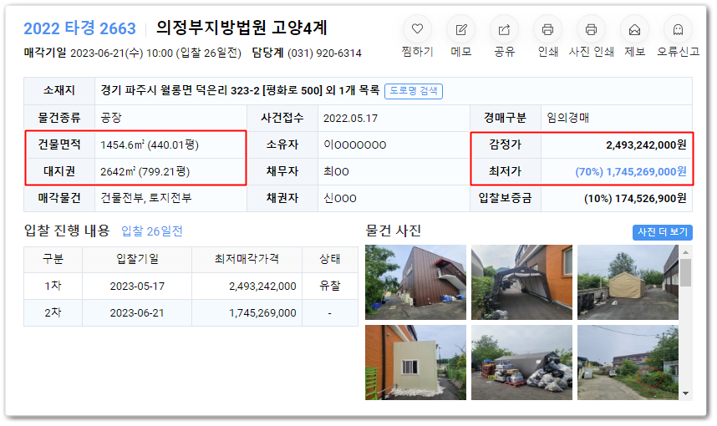Select the 2차 bid date 2023-06-21
The height and width of the screenshot is (426, 717).
[x=137, y=313]
